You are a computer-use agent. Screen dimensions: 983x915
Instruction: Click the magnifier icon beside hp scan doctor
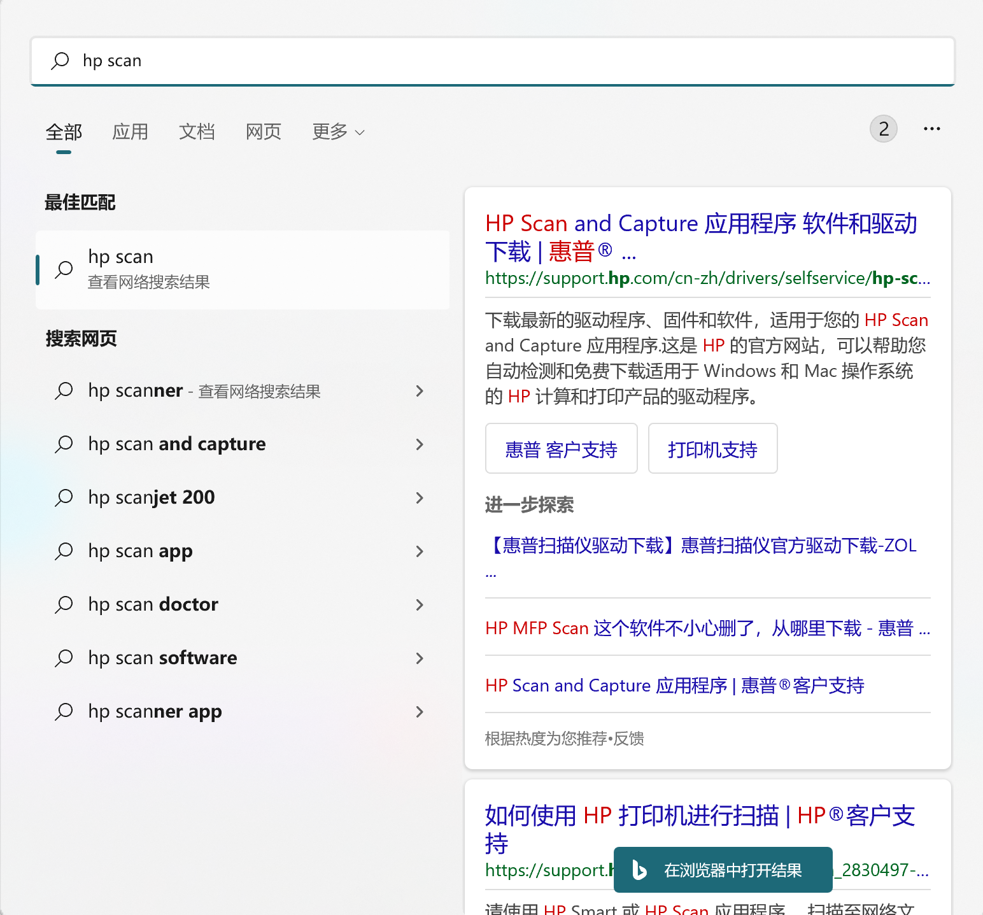(64, 604)
